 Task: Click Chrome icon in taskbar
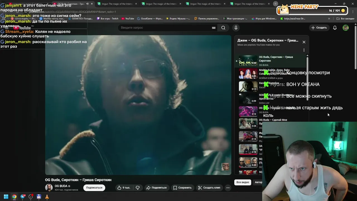[x=14, y=197]
